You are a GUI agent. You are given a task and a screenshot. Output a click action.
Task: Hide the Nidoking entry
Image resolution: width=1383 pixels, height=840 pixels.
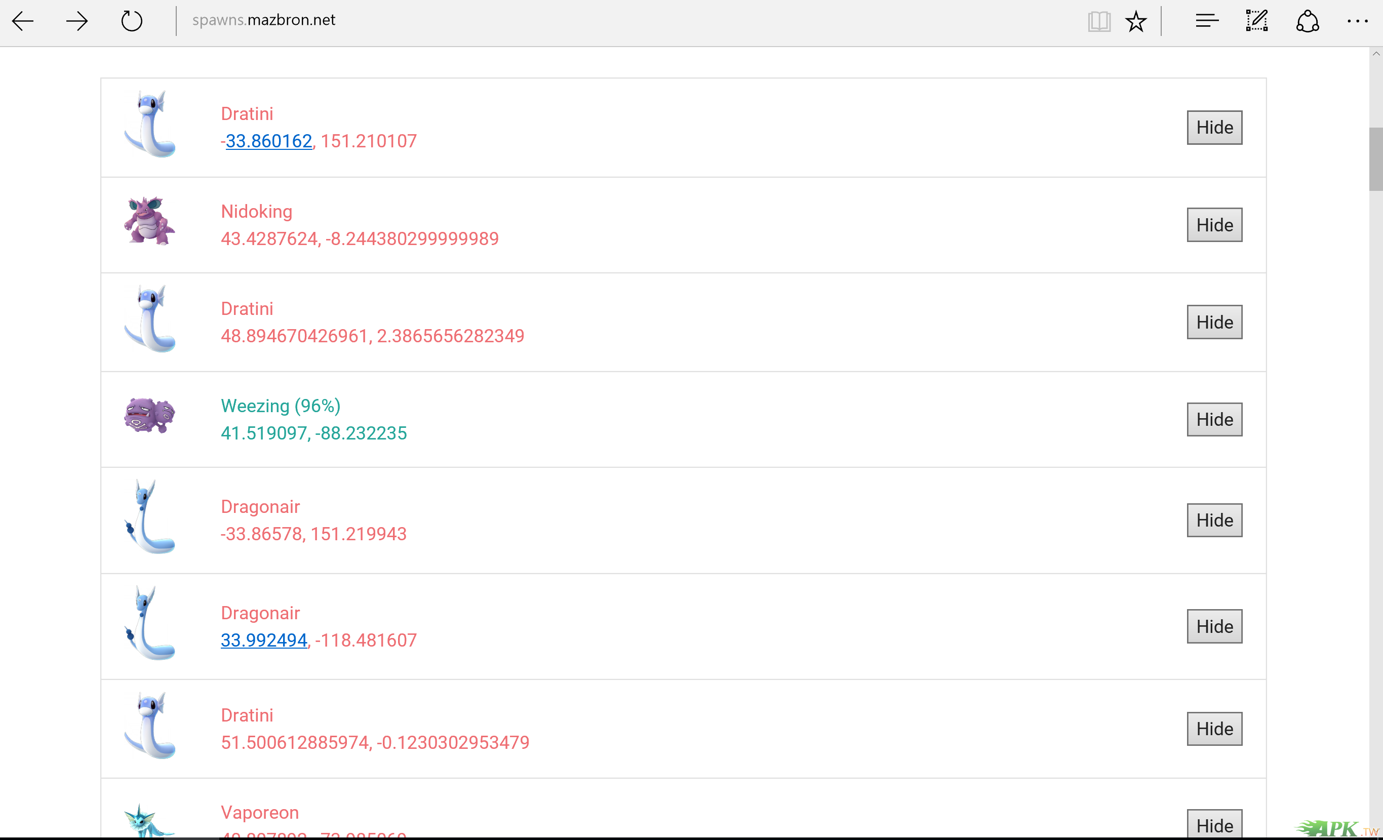point(1214,225)
